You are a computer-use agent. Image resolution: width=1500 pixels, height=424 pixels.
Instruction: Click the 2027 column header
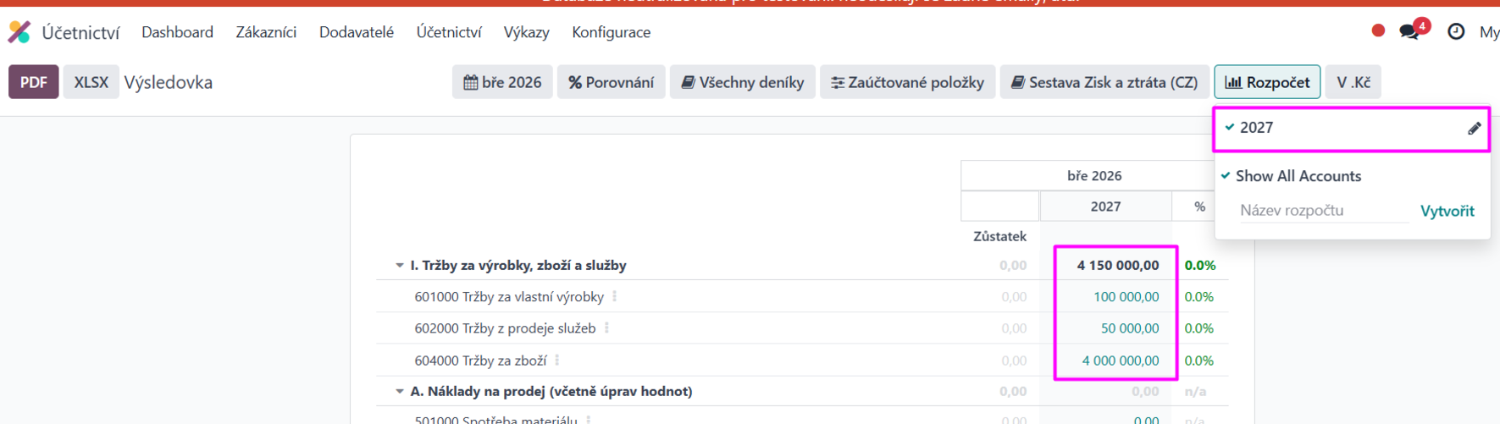coord(1105,206)
